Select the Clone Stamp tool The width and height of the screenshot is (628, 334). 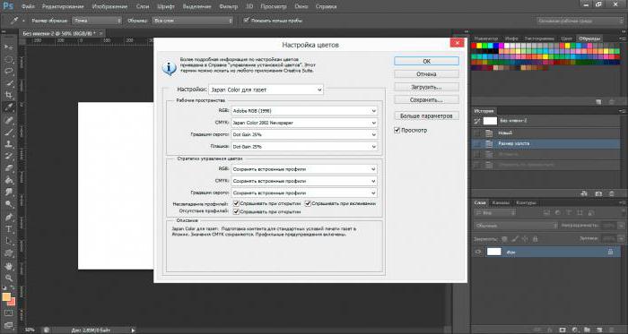coord(9,144)
